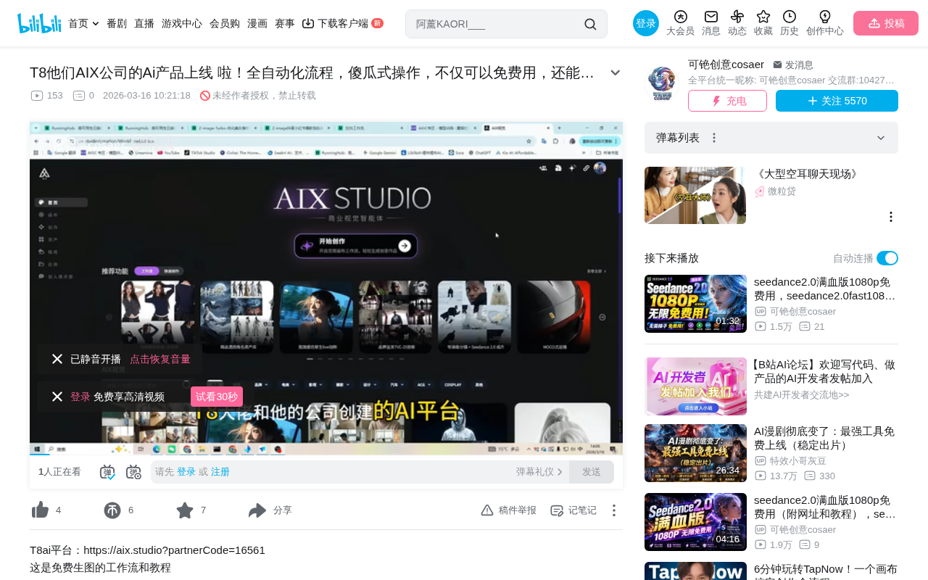Click the search input field

point(497,24)
